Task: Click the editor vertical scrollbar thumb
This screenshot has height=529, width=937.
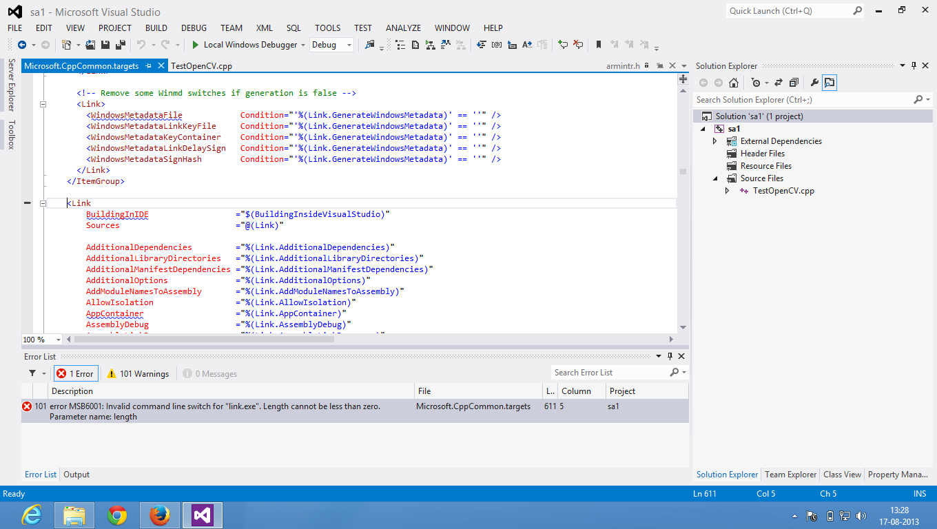Action: 683,172
